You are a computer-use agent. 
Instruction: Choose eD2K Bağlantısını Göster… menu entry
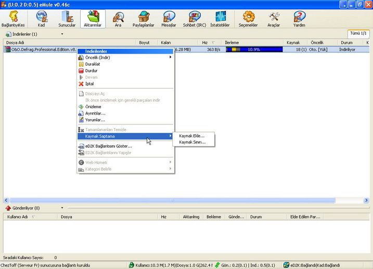[125, 146]
